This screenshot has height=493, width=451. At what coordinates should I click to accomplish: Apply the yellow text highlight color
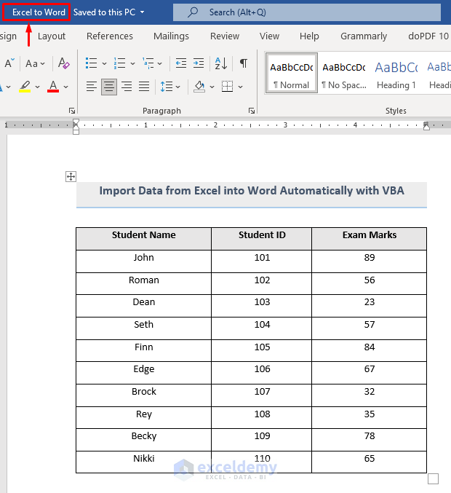[25, 87]
